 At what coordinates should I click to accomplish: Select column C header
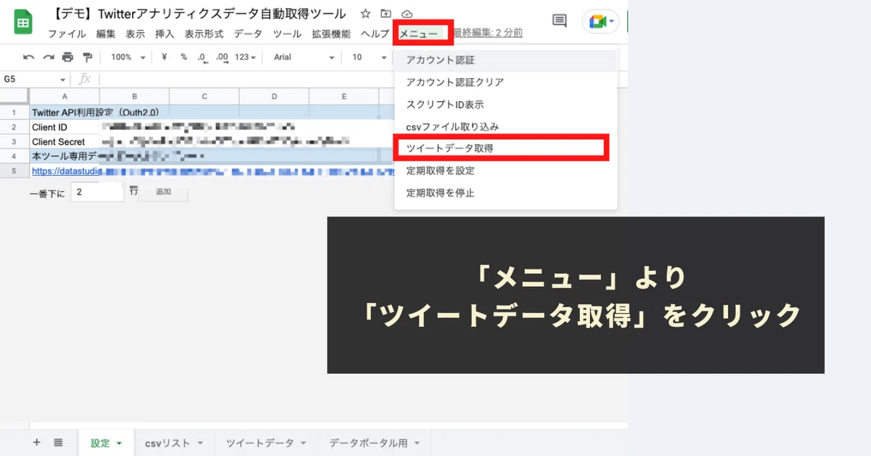click(x=205, y=97)
